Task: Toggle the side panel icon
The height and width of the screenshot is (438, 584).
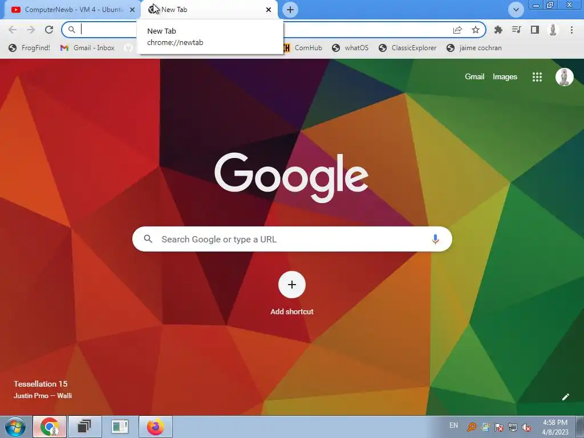Action: pyautogui.click(x=535, y=30)
